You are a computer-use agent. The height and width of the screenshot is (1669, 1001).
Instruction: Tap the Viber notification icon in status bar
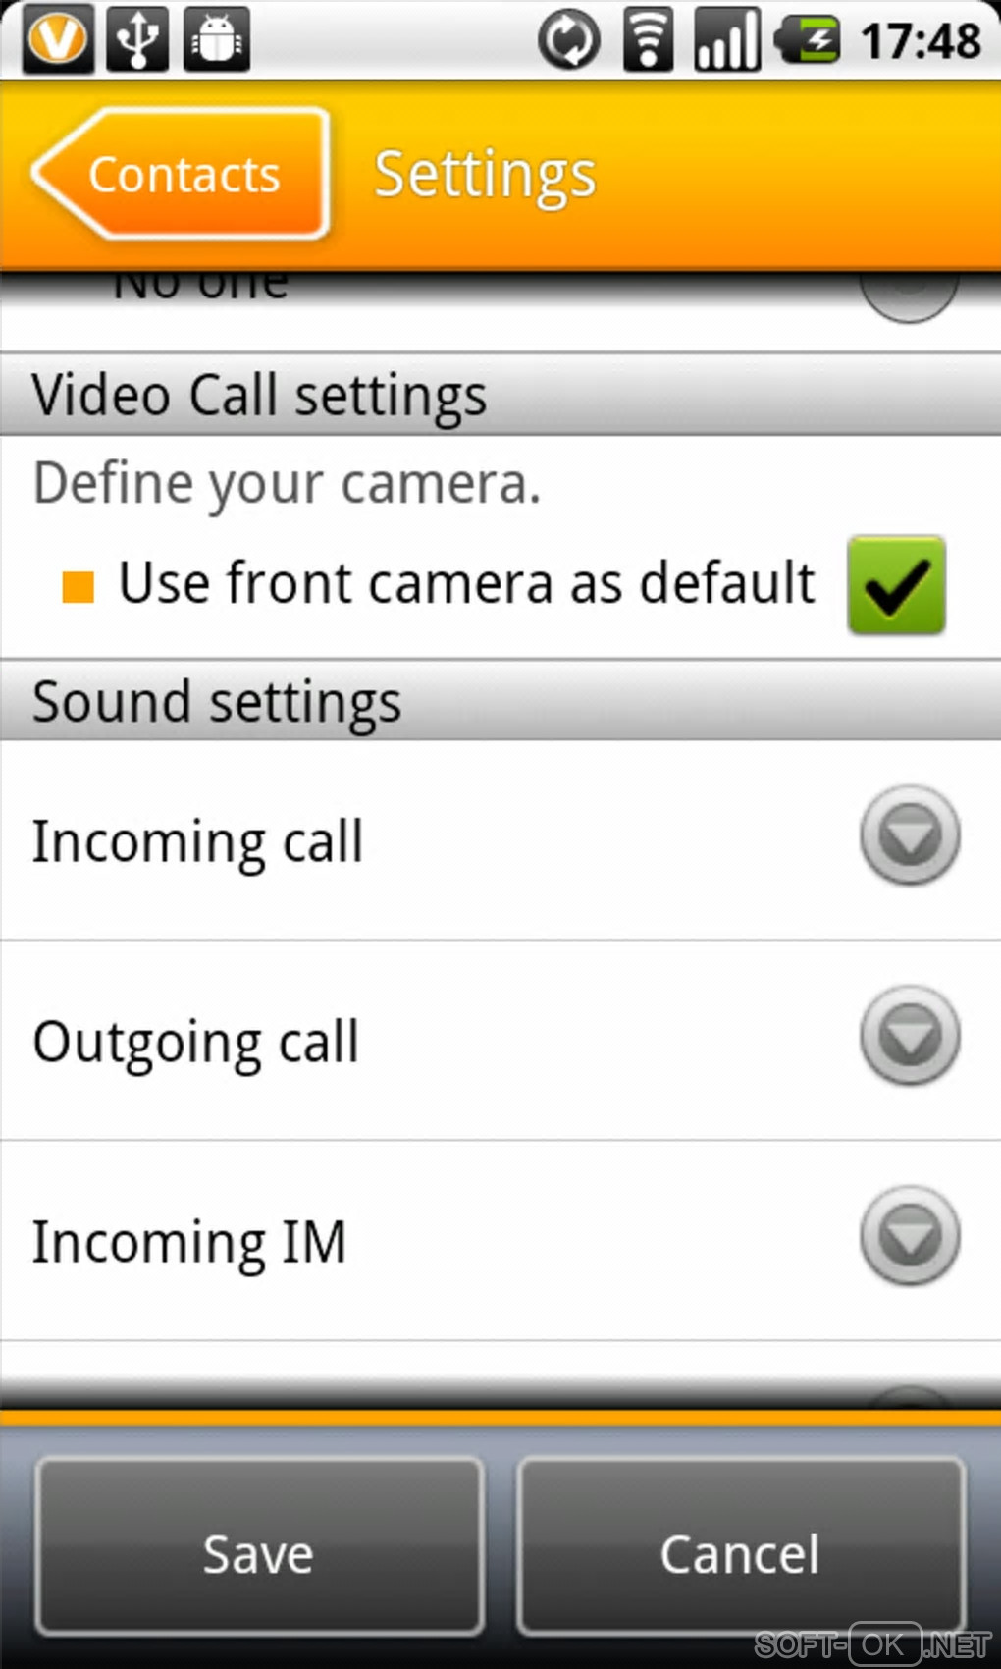coord(57,39)
